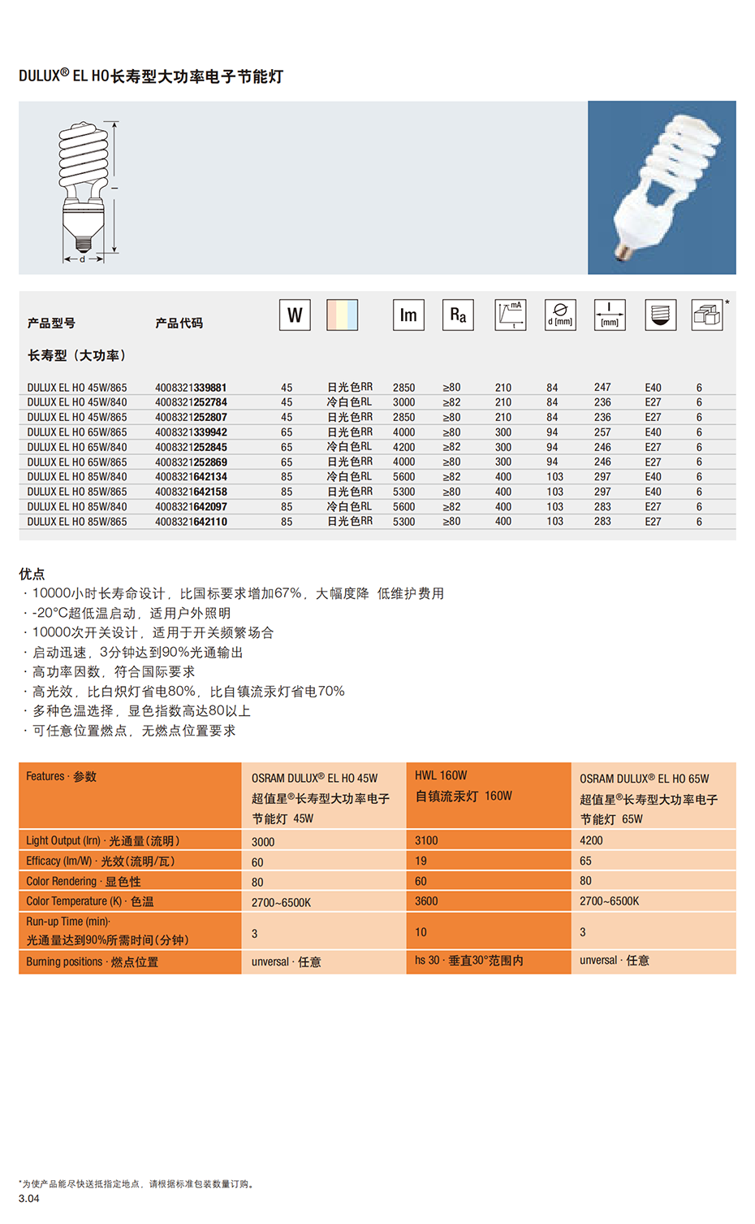Click the packaging boxes icon

(707, 315)
